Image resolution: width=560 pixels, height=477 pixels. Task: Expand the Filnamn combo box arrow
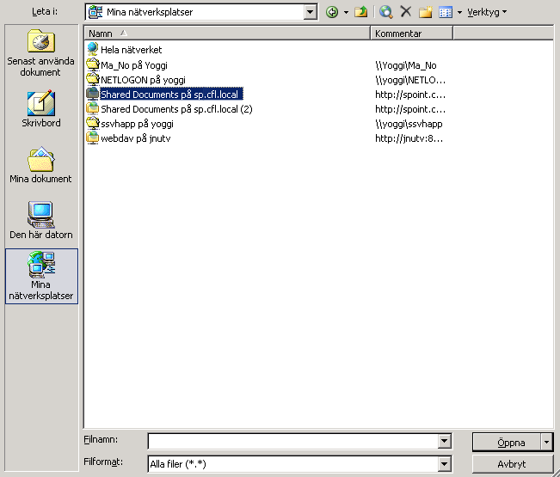[445, 442]
